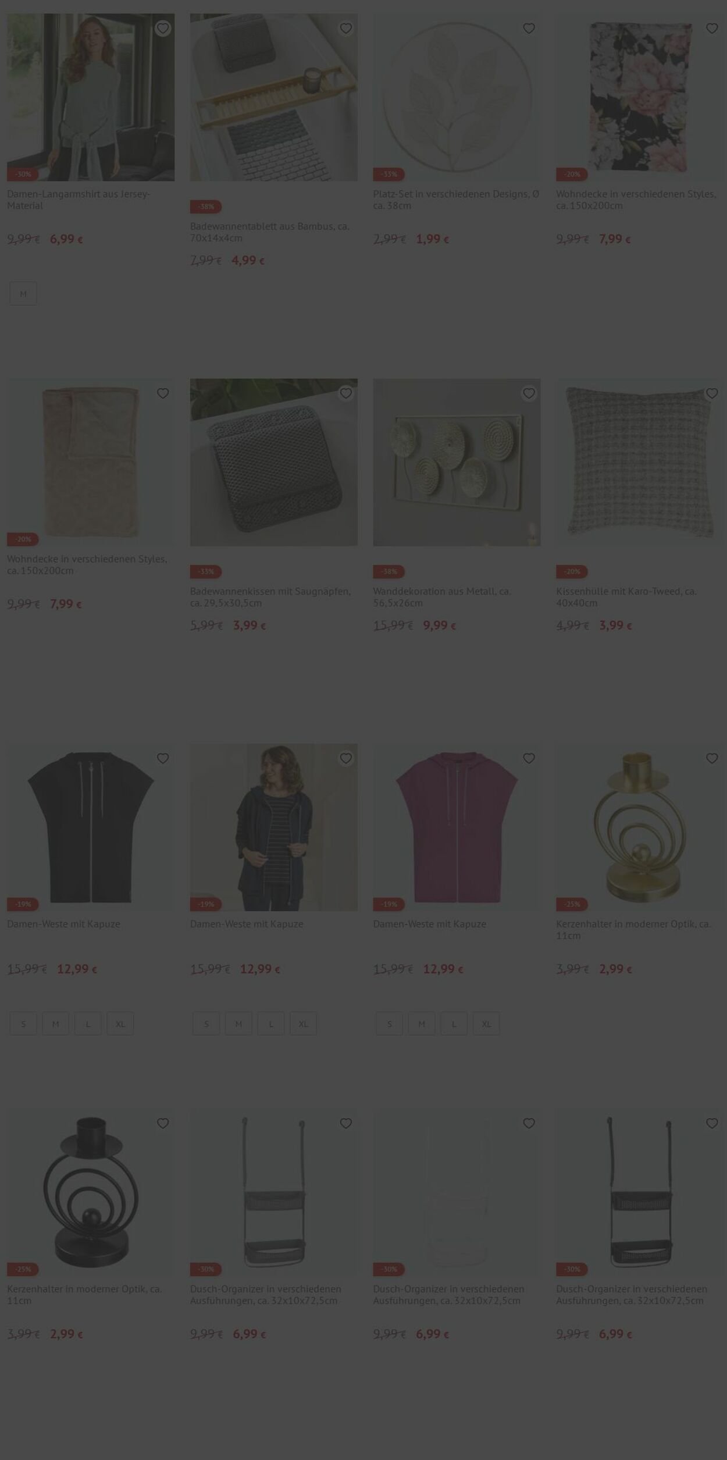Favorite the Badewannenkissen mit Saugnäpfen
Screen dimensions: 727x1460
[x=346, y=393]
